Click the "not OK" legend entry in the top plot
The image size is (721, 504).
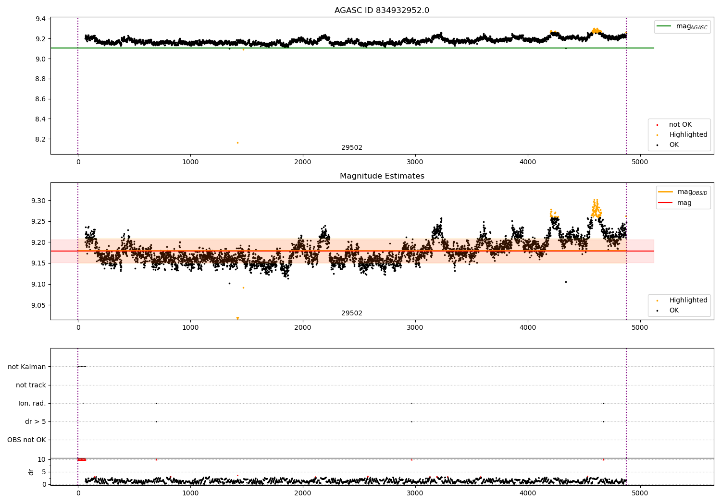[680, 125]
